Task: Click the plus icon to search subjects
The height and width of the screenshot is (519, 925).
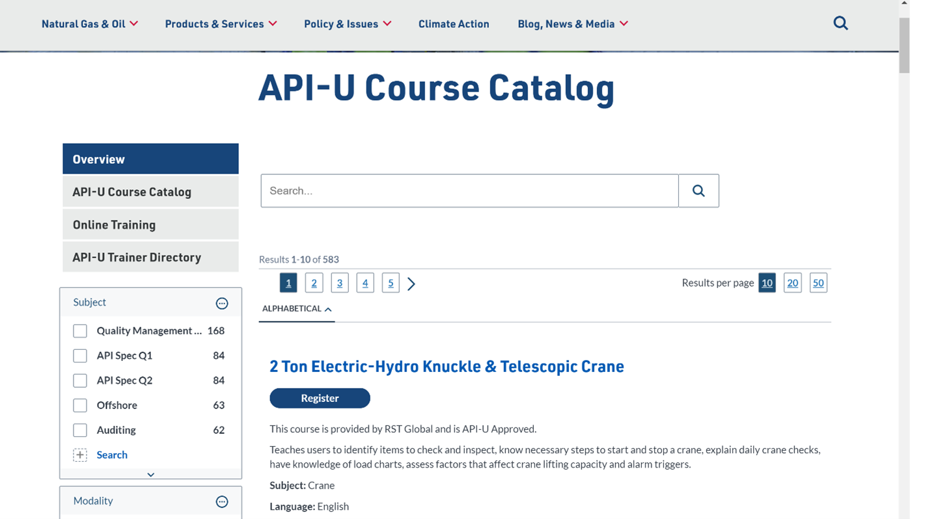Action: (x=79, y=455)
